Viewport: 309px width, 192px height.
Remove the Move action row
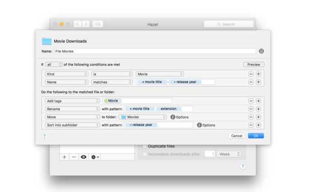tap(251, 117)
